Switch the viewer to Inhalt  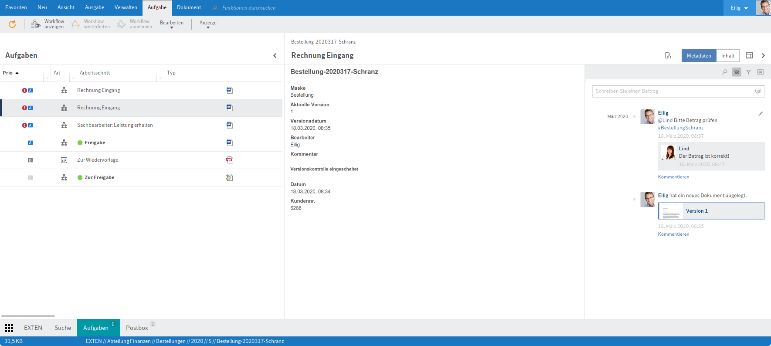coord(727,55)
